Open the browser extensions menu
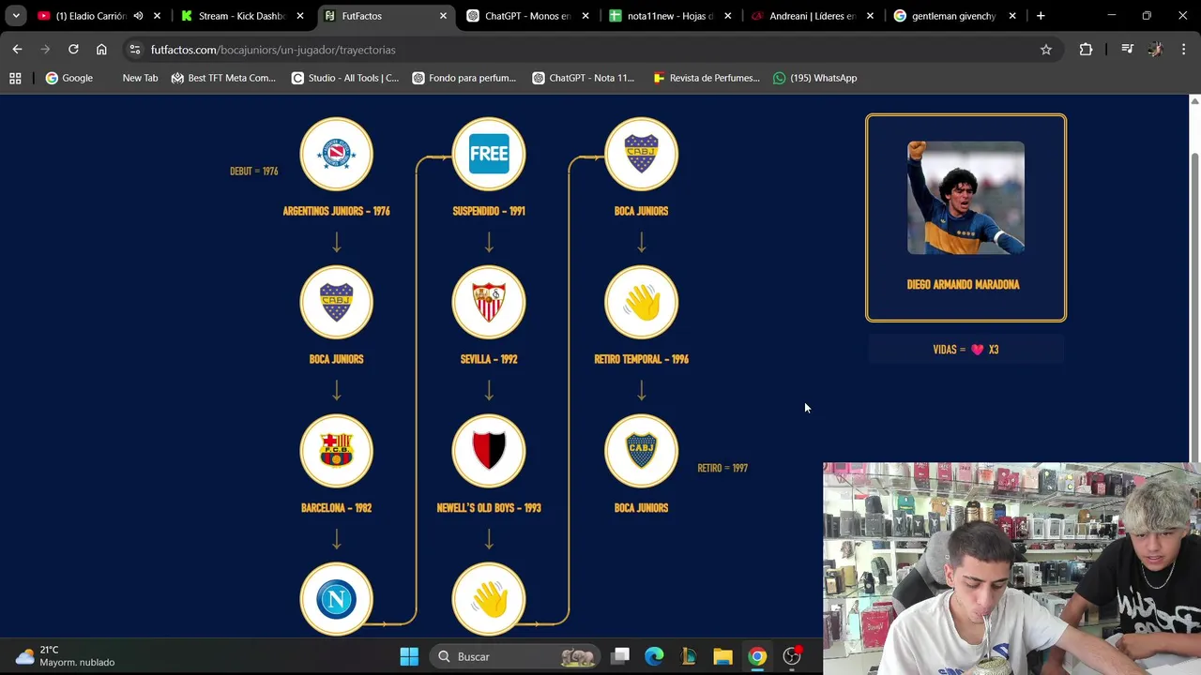This screenshot has width=1201, height=675. point(1086,50)
